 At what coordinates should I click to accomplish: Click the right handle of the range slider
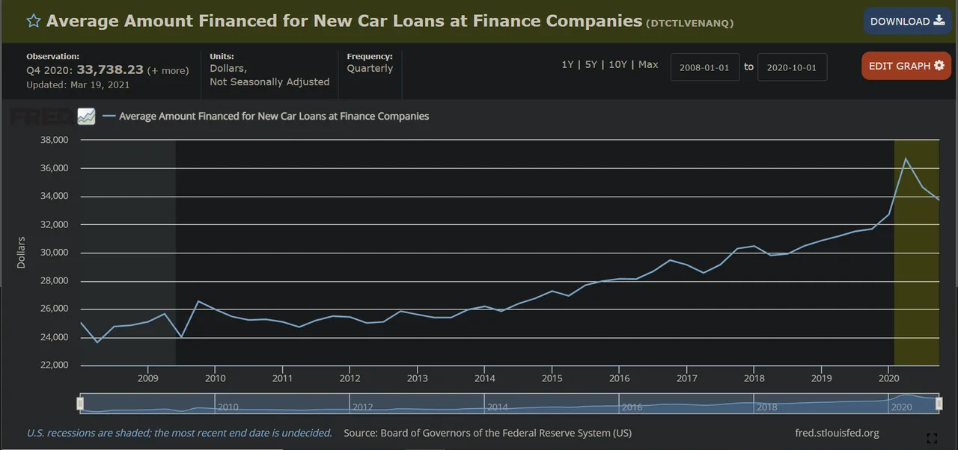pos(939,404)
